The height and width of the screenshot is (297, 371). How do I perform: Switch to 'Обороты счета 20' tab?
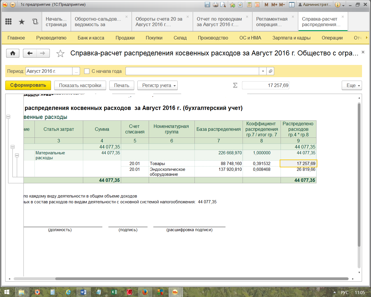coord(159,22)
